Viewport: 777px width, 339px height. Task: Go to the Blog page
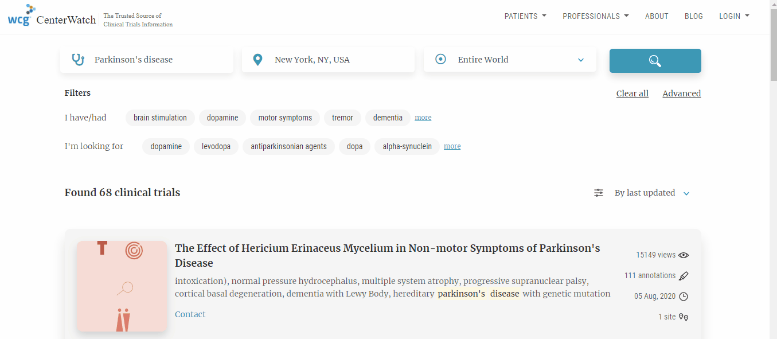(x=693, y=16)
